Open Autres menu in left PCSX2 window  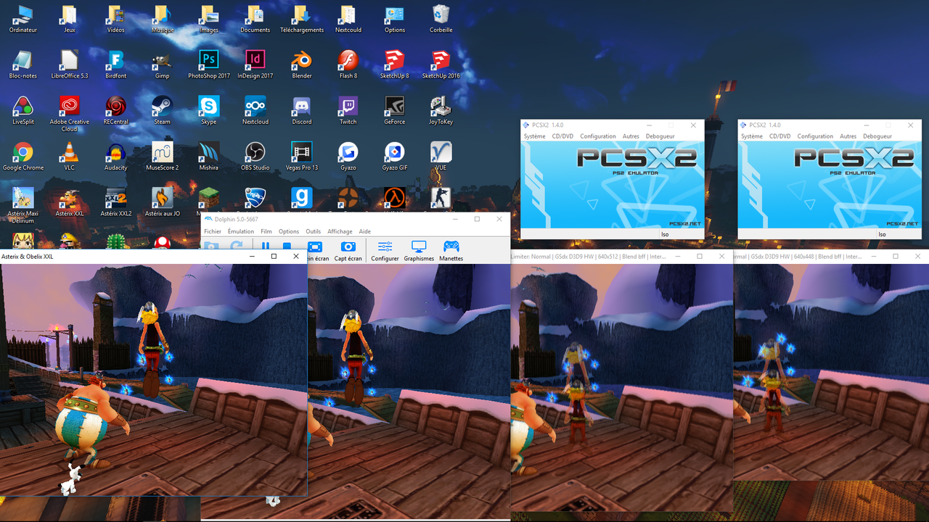[x=631, y=136]
